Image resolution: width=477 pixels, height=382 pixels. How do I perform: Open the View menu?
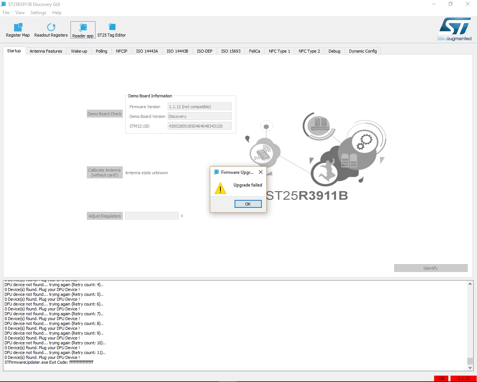point(20,13)
